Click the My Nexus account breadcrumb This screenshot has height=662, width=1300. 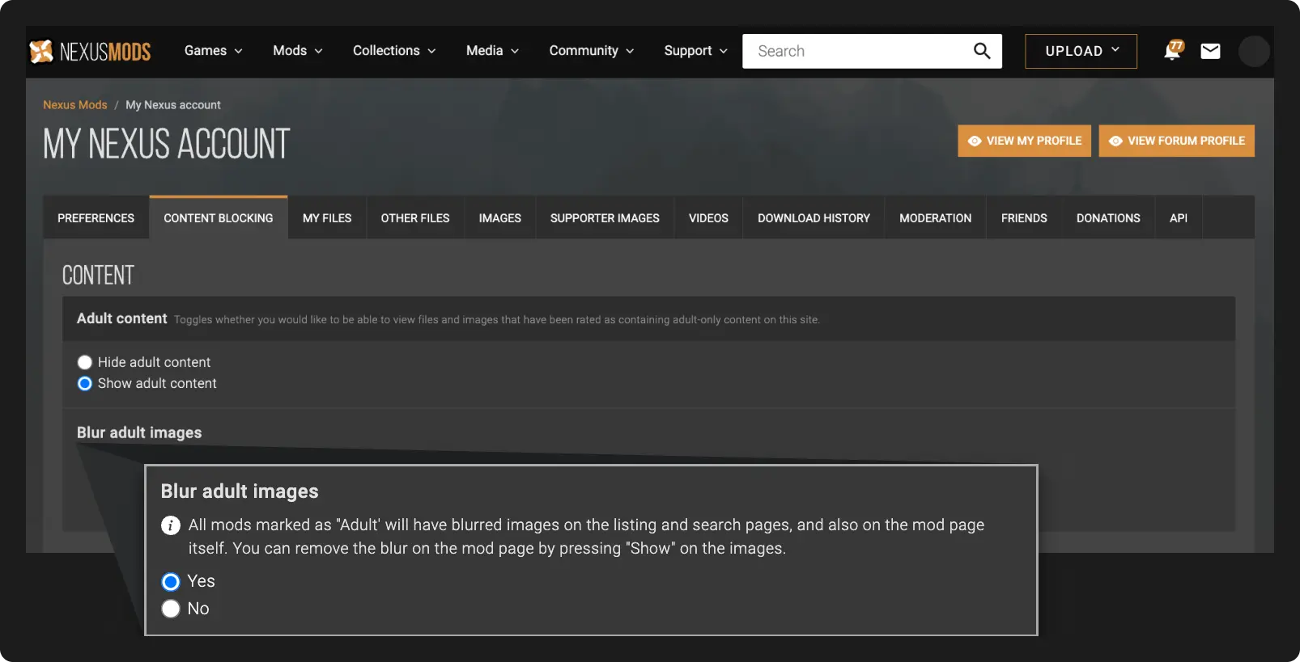(173, 105)
